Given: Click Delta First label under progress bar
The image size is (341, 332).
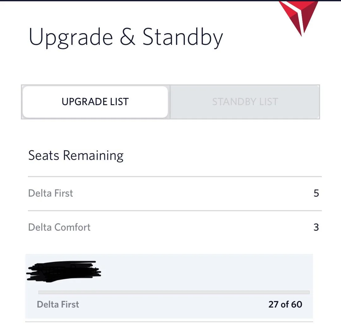Looking at the screenshot, I should tap(58, 305).
